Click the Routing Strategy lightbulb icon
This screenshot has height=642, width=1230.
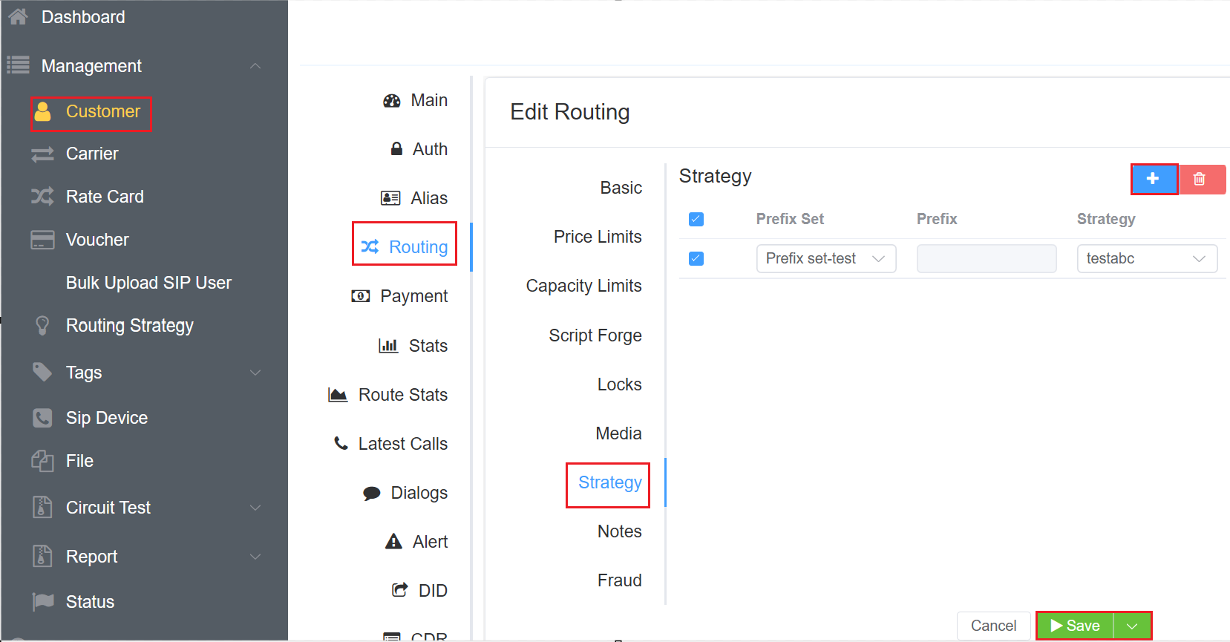[x=42, y=326]
